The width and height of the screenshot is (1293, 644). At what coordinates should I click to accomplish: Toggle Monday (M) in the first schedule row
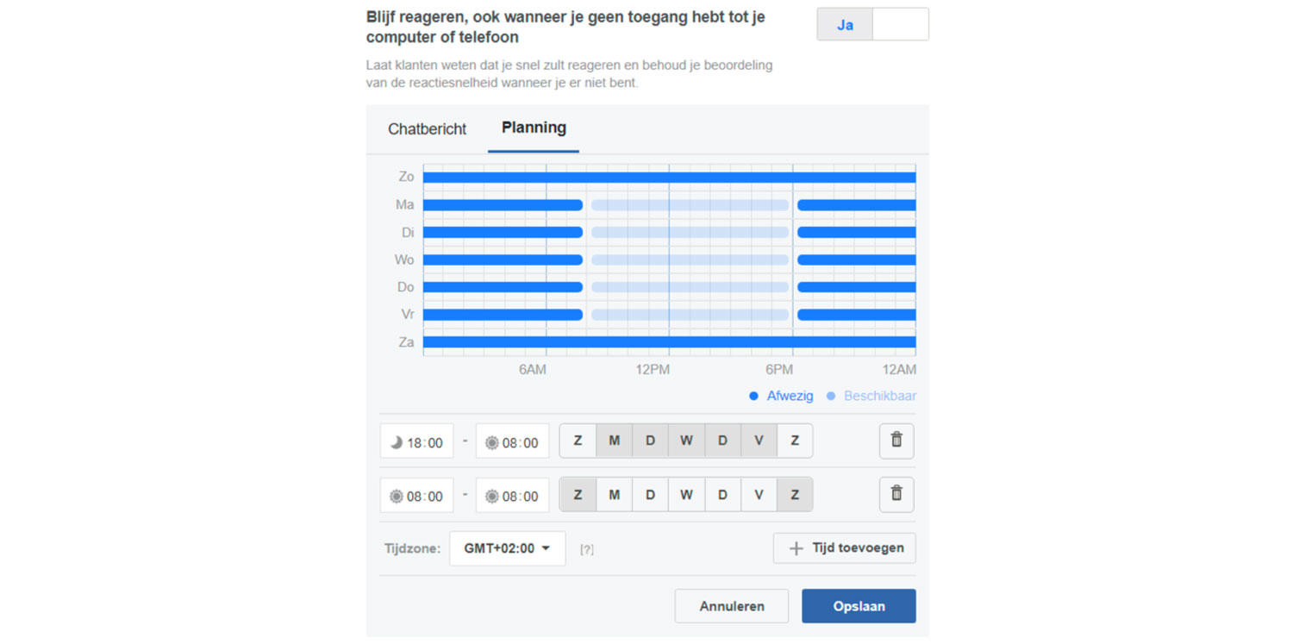point(615,441)
